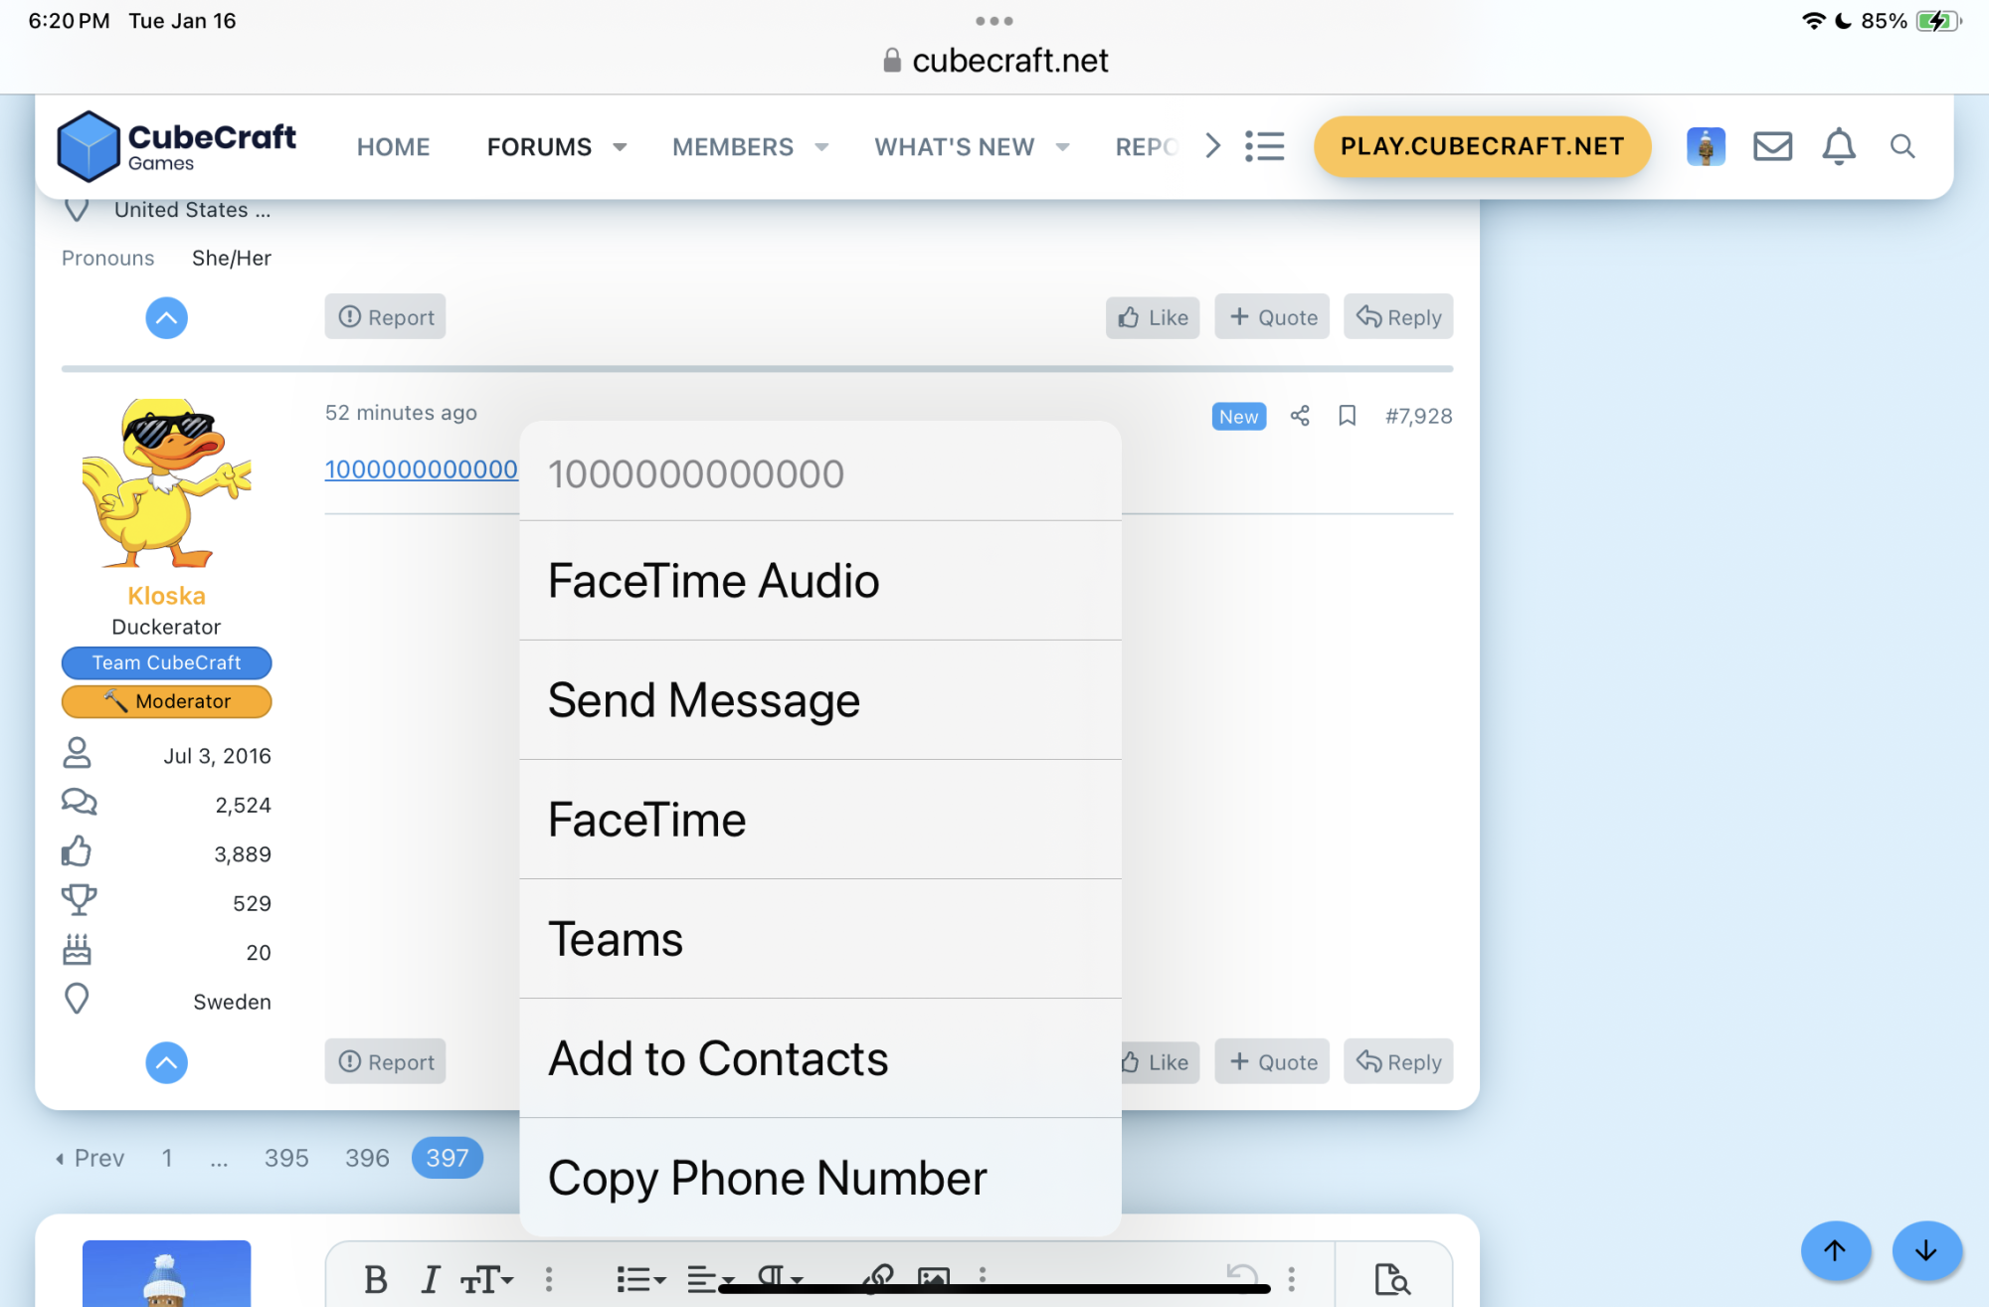The width and height of the screenshot is (1989, 1307).
Task: Click the 52 minutes ago timestamp
Action: tap(401, 412)
